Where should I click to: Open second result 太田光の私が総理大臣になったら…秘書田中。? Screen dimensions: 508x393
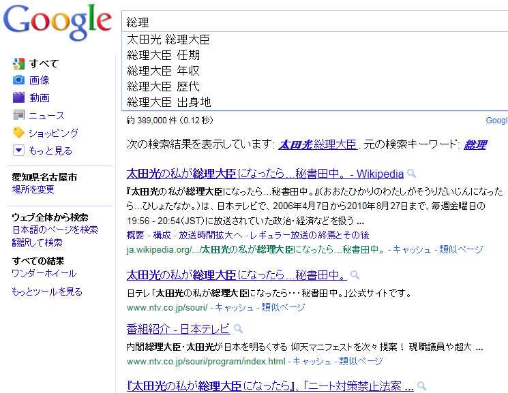(x=237, y=275)
